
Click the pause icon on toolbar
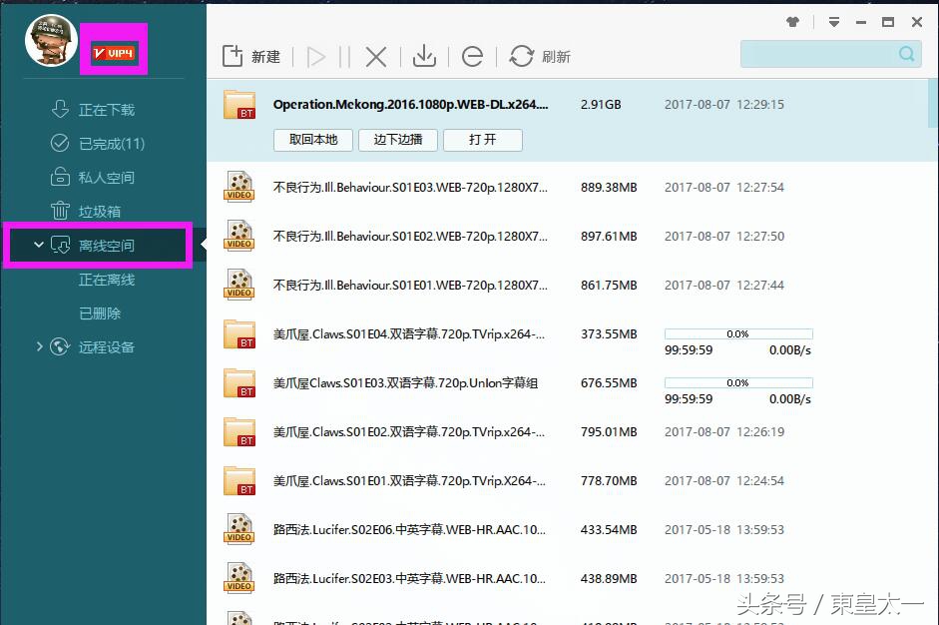click(x=345, y=56)
